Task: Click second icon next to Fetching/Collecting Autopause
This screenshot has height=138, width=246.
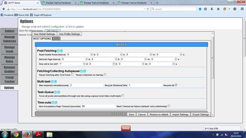Action: 85,71
